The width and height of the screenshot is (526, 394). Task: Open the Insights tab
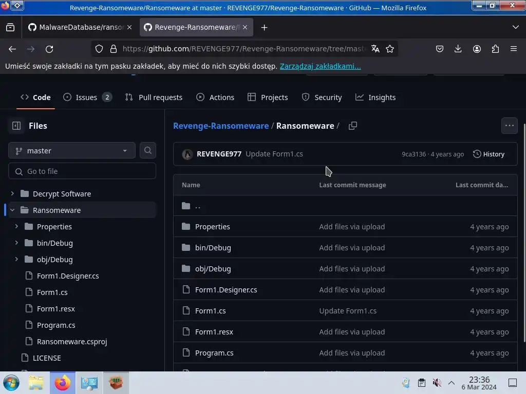(x=375, y=97)
